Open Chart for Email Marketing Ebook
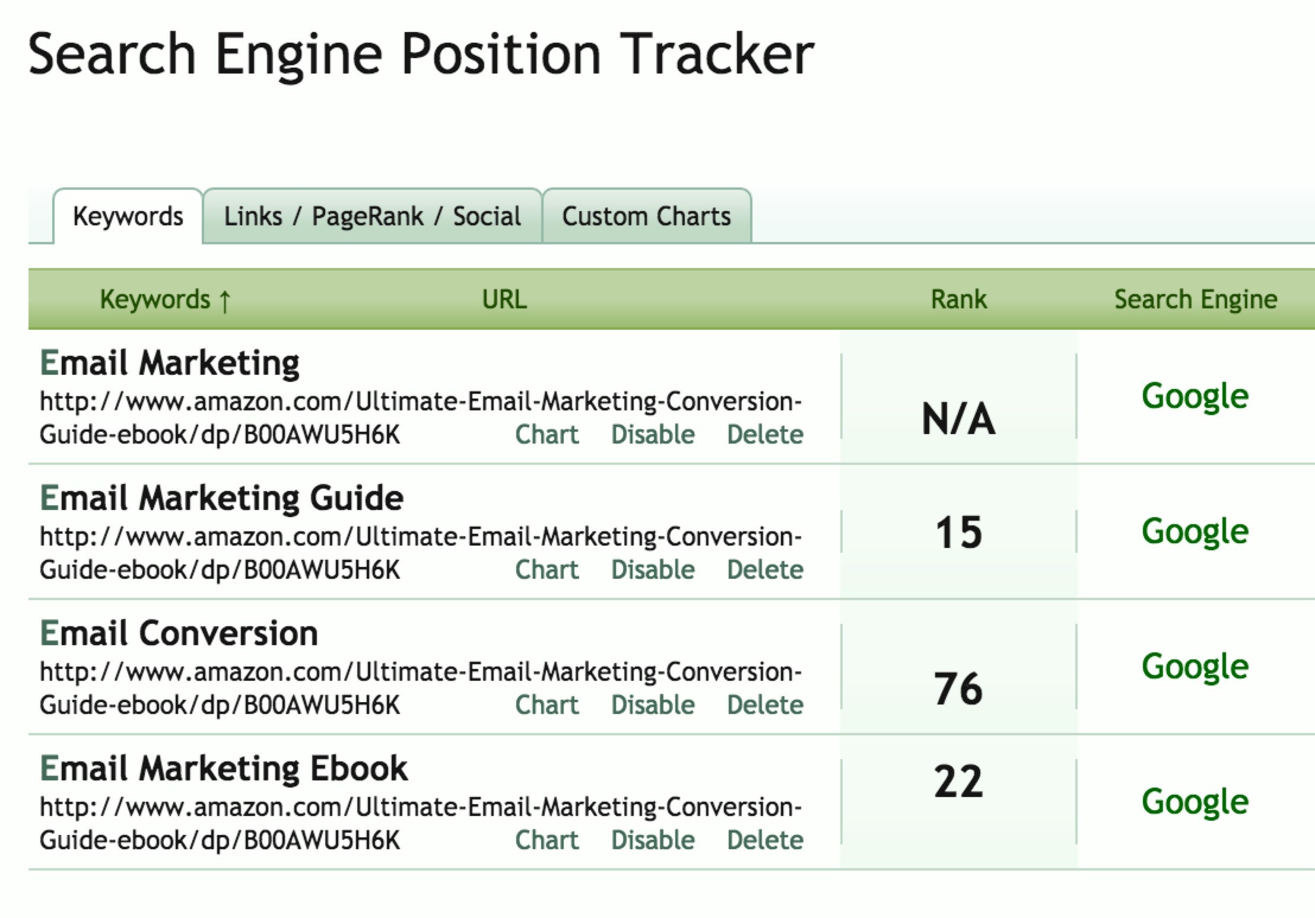Screen dimensions: 1315x918 [x=547, y=840]
